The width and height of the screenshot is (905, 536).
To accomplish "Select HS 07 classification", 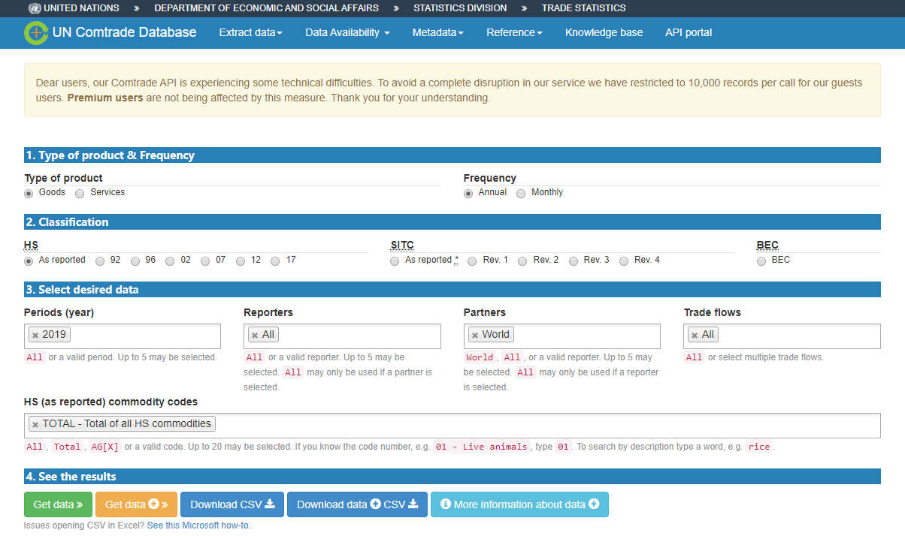I will pyautogui.click(x=205, y=260).
